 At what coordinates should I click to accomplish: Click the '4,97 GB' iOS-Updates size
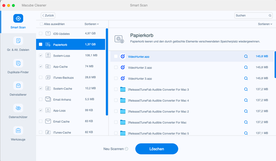[x=90, y=33]
